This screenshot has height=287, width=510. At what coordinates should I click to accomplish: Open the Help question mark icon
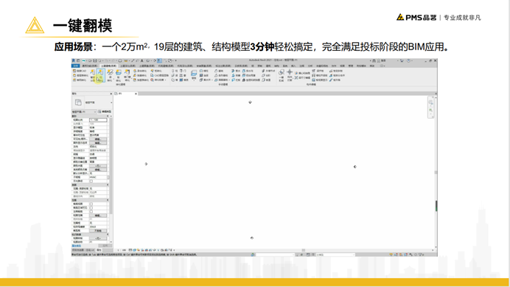409,60
